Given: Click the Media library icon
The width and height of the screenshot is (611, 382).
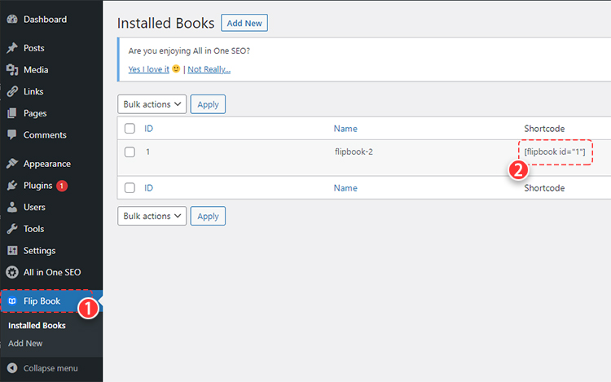Looking at the screenshot, I should click(x=12, y=70).
